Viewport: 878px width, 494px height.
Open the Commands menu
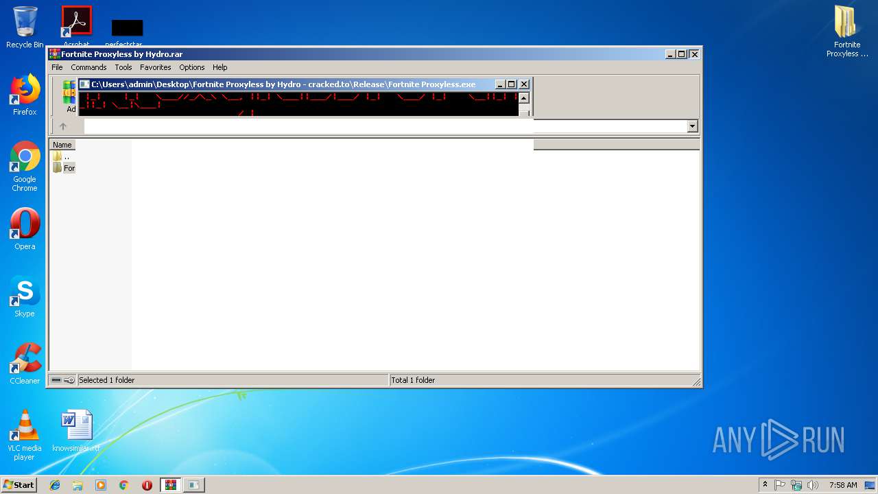[x=88, y=67]
